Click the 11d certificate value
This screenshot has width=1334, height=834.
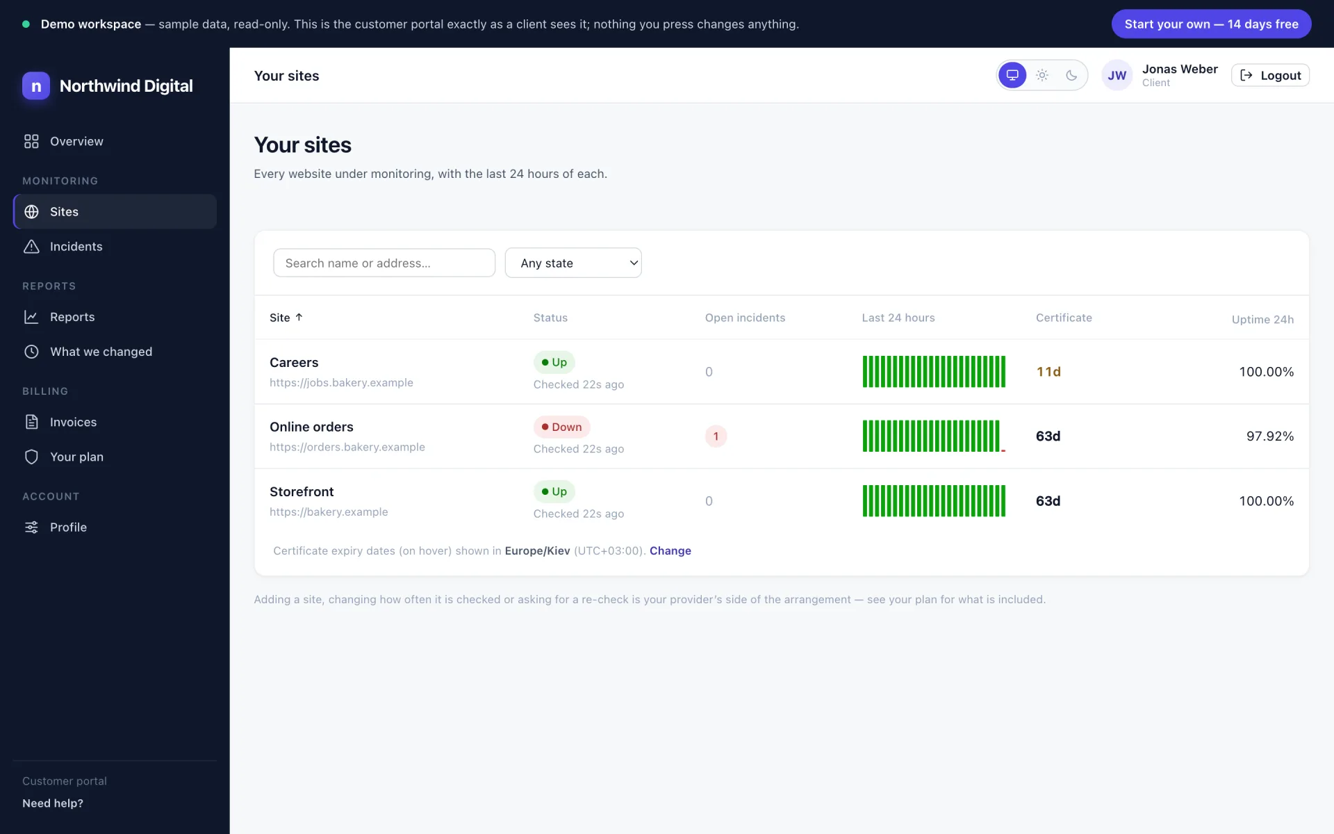1048,372
